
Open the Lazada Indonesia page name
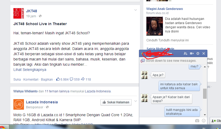(42, 102)
